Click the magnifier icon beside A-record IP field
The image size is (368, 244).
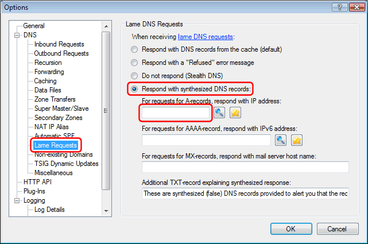point(219,113)
